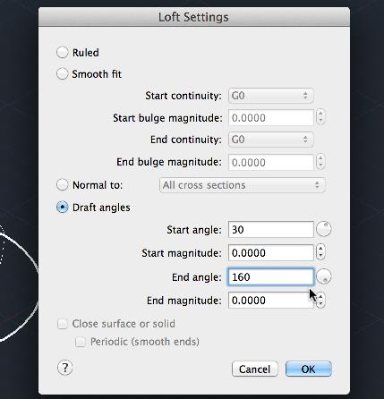Choose the Normal to radio option
The height and width of the screenshot is (399, 384).
[x=63, y=185]
